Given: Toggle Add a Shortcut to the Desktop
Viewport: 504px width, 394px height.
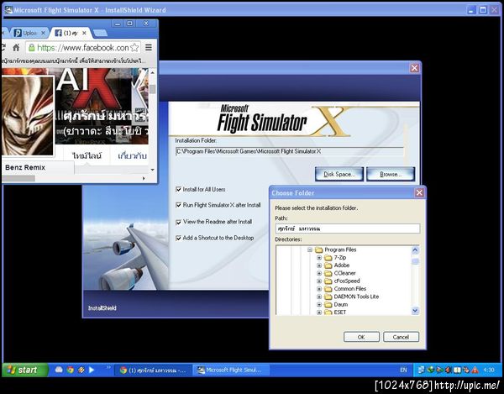Looking at the screenshot, I should [x=178, y=238].
